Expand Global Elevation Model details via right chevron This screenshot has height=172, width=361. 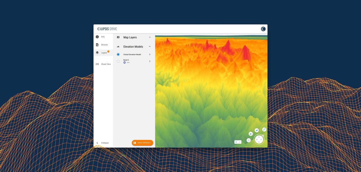[x=150, y=54]
